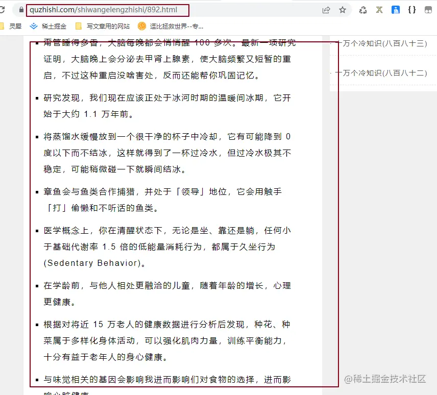This screenshot has height=395, width=437.
Task: Open the blue square extension icon
Action: (x=396, y=10)
